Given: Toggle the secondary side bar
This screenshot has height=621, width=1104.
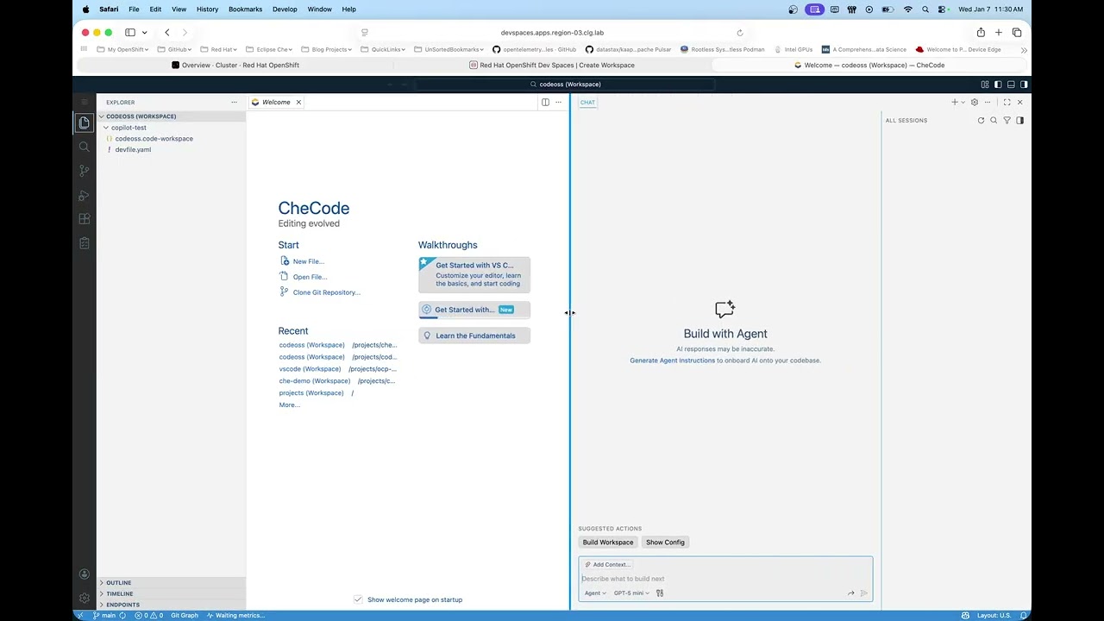Looking at the screenshot, I should [1024, 85].
